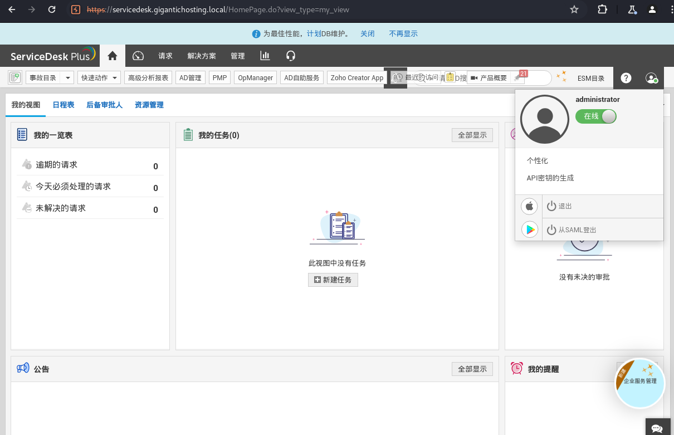Click the headset support icon
This screenshot has height=435, width=674.
pyautogui.click(x=290, y=56)
